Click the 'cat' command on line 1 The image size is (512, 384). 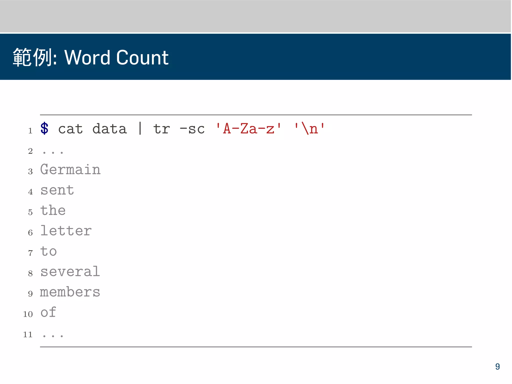point(70,129)
